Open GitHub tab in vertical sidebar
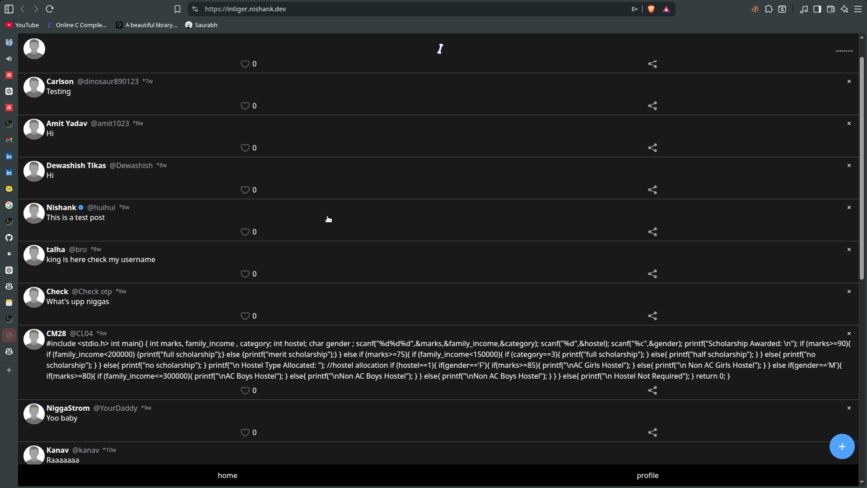 click(x=9, y=238)
